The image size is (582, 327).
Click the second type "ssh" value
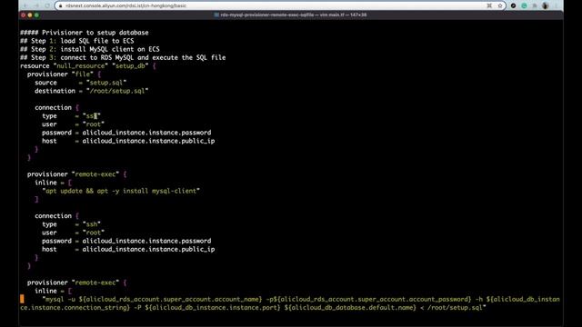(92, 224)
